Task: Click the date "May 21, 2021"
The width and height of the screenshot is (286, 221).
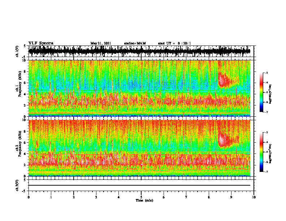Action: (x=101, y=43)
